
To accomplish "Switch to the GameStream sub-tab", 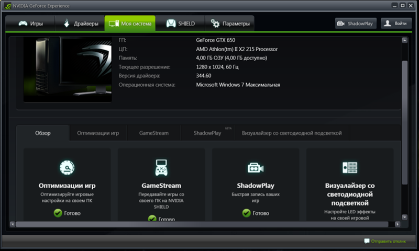I will pyautogui.click(x=154, y=133).
